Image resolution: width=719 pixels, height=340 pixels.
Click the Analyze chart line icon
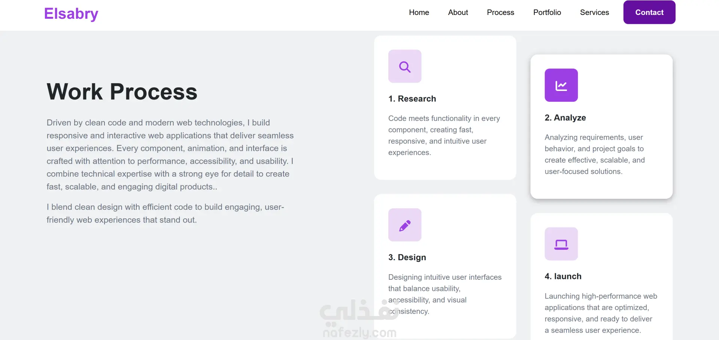[561, 85]
